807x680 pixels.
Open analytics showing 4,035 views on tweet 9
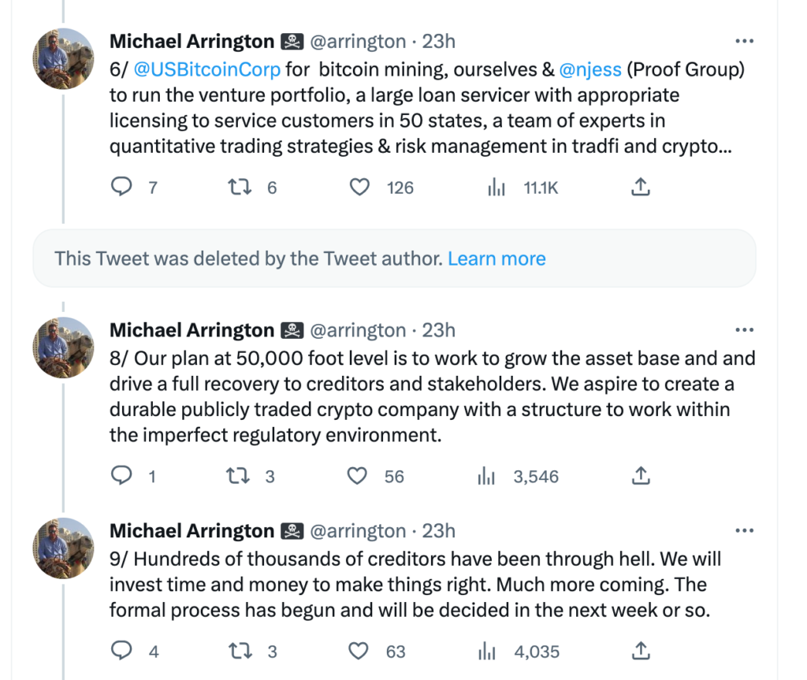pyautogui.click(x=487, y=651)
